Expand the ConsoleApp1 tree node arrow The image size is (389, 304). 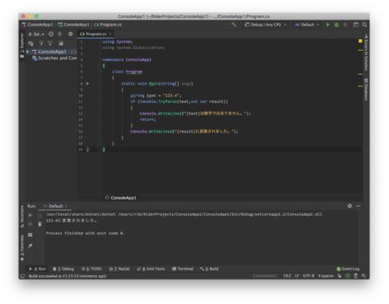pos(28,51)
